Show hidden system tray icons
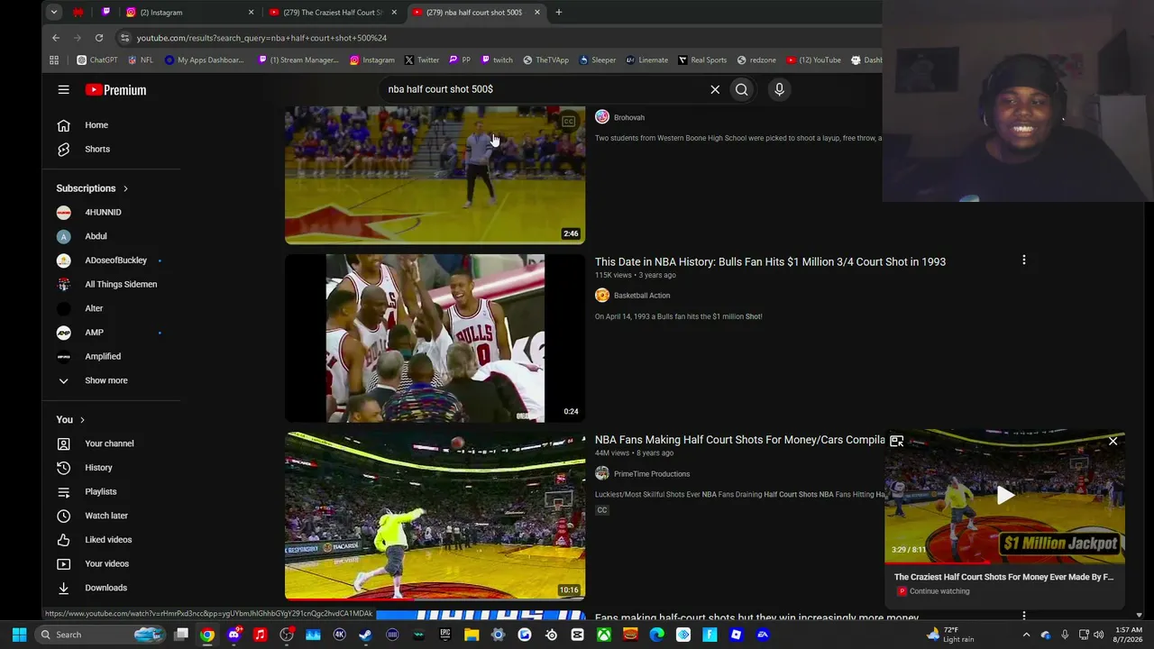Screen dimensions: 1154x649 click(x=1026, y=635)
